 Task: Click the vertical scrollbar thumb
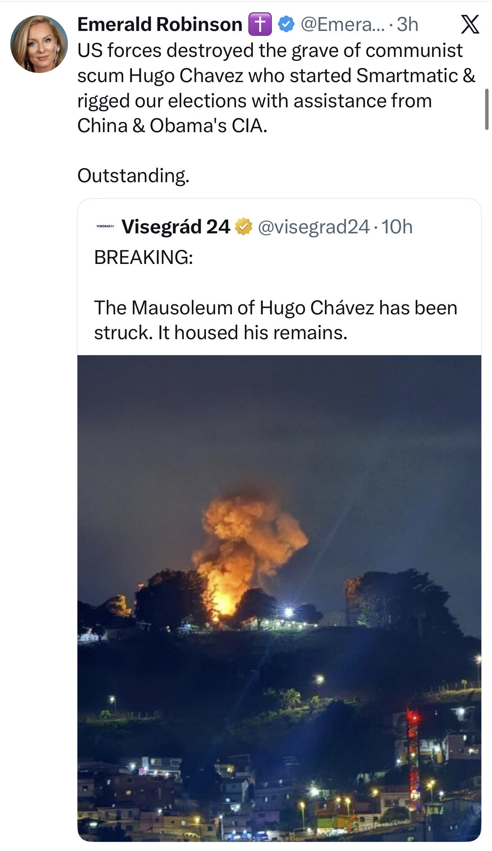487,109
